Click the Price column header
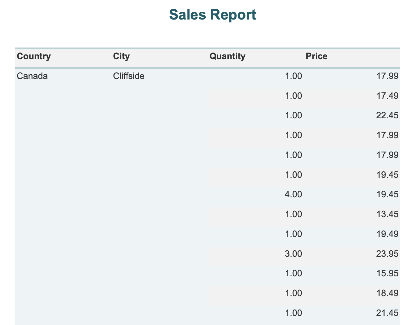414x325 pixels. tap(317, 56)
